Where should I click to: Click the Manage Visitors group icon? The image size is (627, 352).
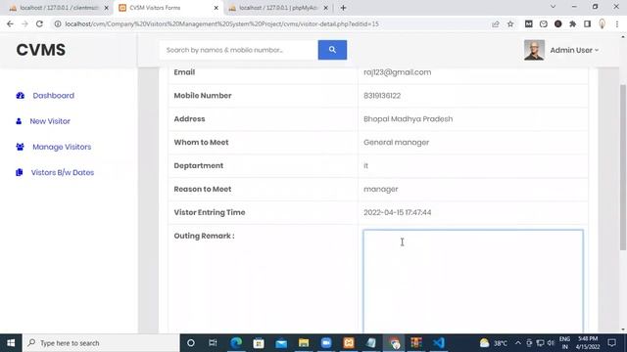(x=20, y=147)
